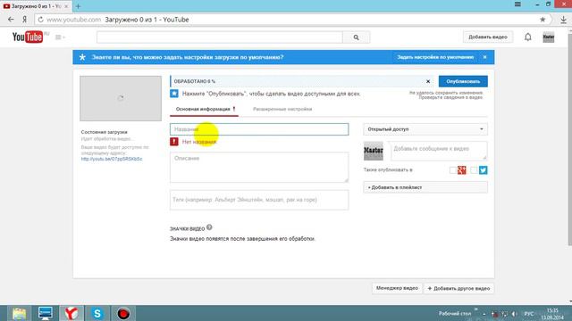Click the Состояние загрузки label
572x321 pixels.
pos(104,132)
